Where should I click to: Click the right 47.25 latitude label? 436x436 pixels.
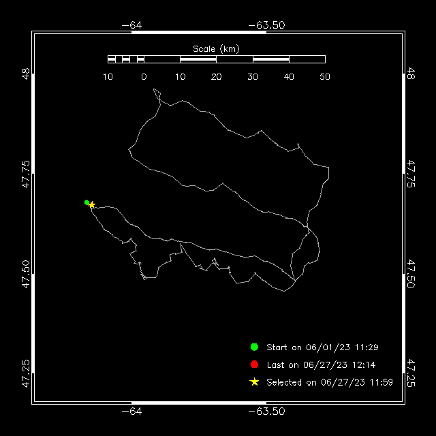tap(411, 373)
